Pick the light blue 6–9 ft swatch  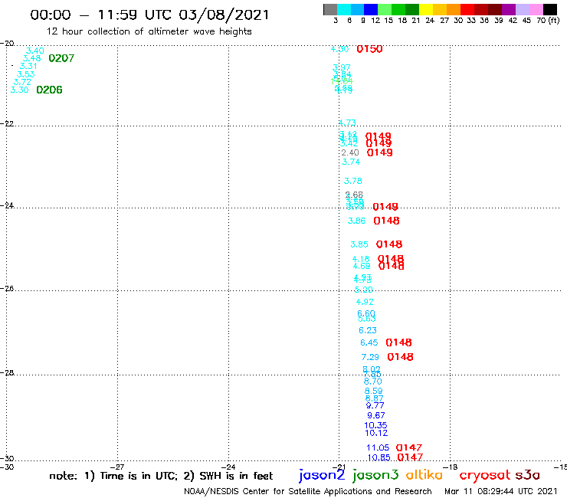(358, 9)
